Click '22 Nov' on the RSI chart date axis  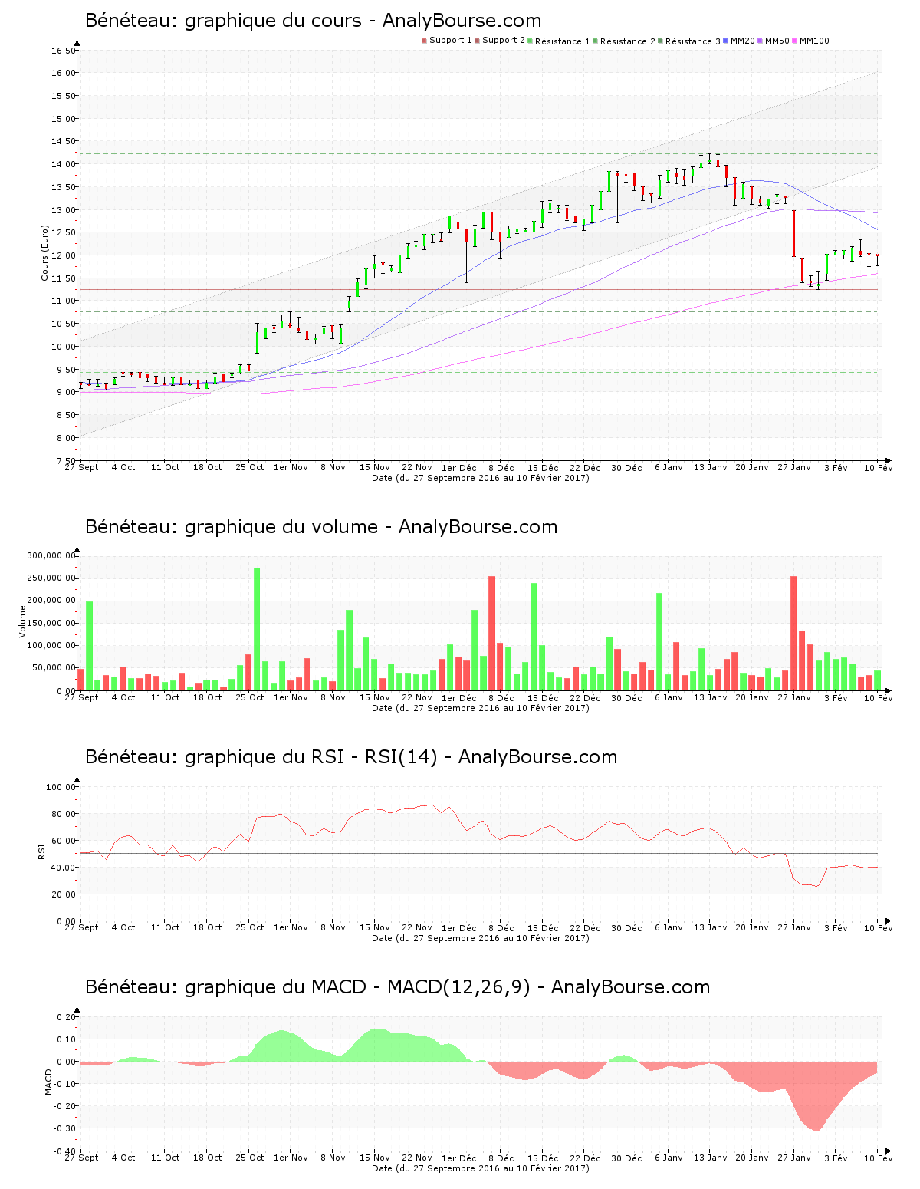(x=417, y=927)
